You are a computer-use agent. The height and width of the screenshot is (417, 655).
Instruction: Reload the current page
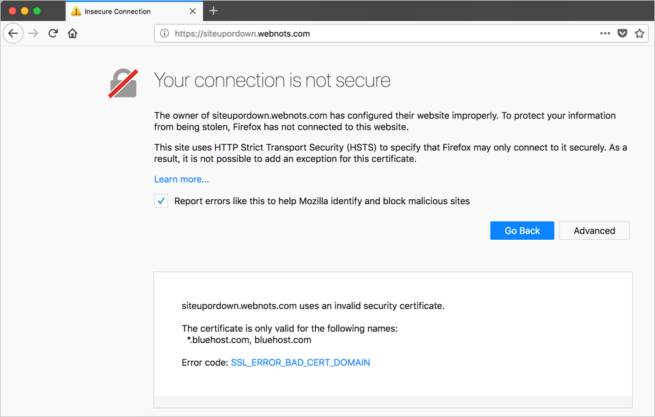pyautogui.click(x=53, y=33)
